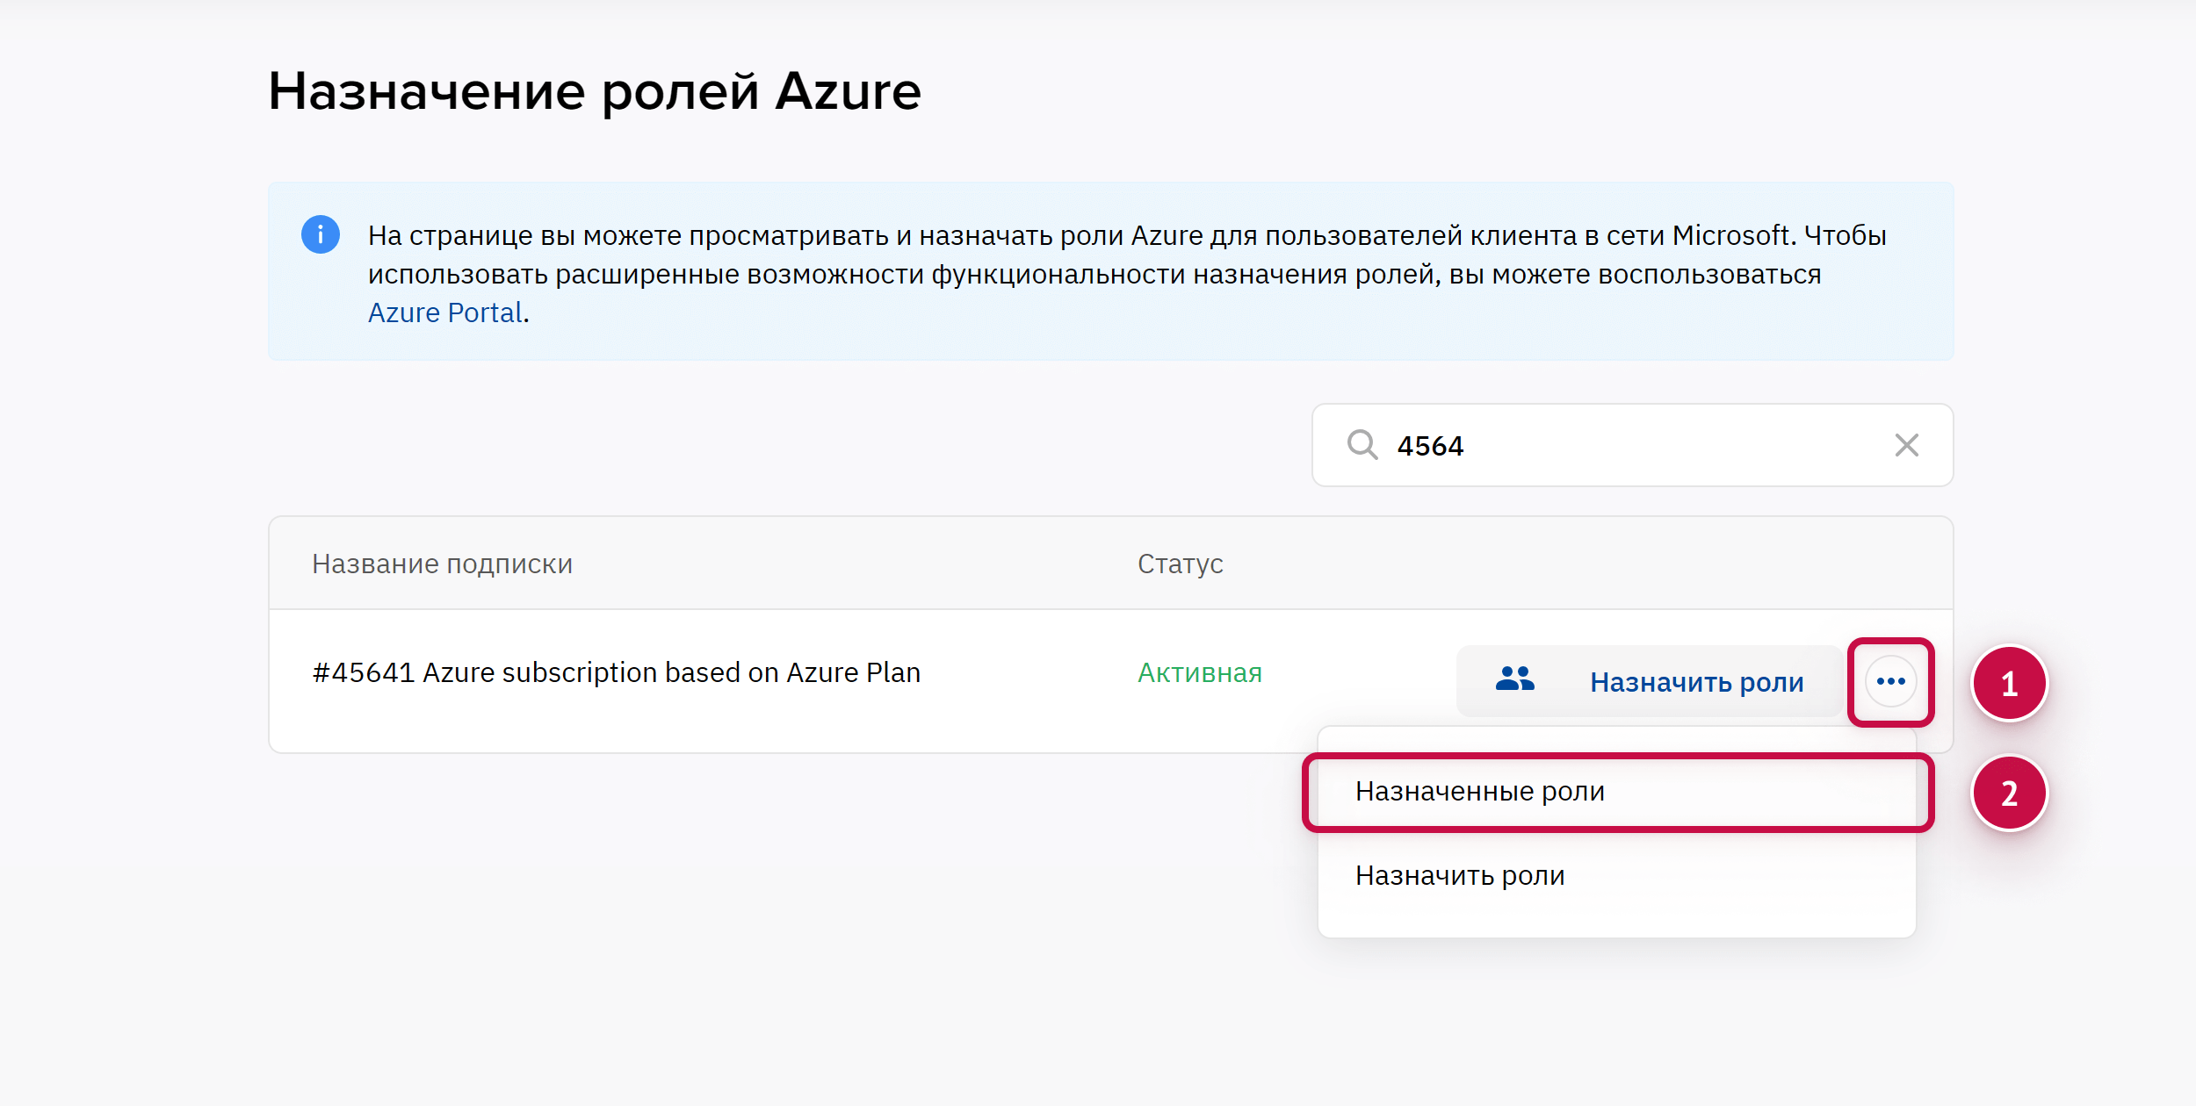
Task: Choose Назначенные роли from dropdown menu
Action: pyautogui.click(x=1480, y=792)
